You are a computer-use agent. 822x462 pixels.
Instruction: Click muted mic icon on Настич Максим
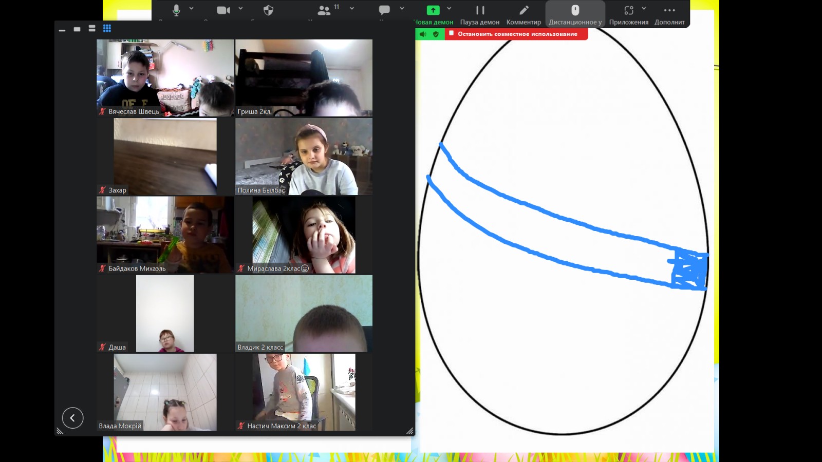(x=241, y=426)
